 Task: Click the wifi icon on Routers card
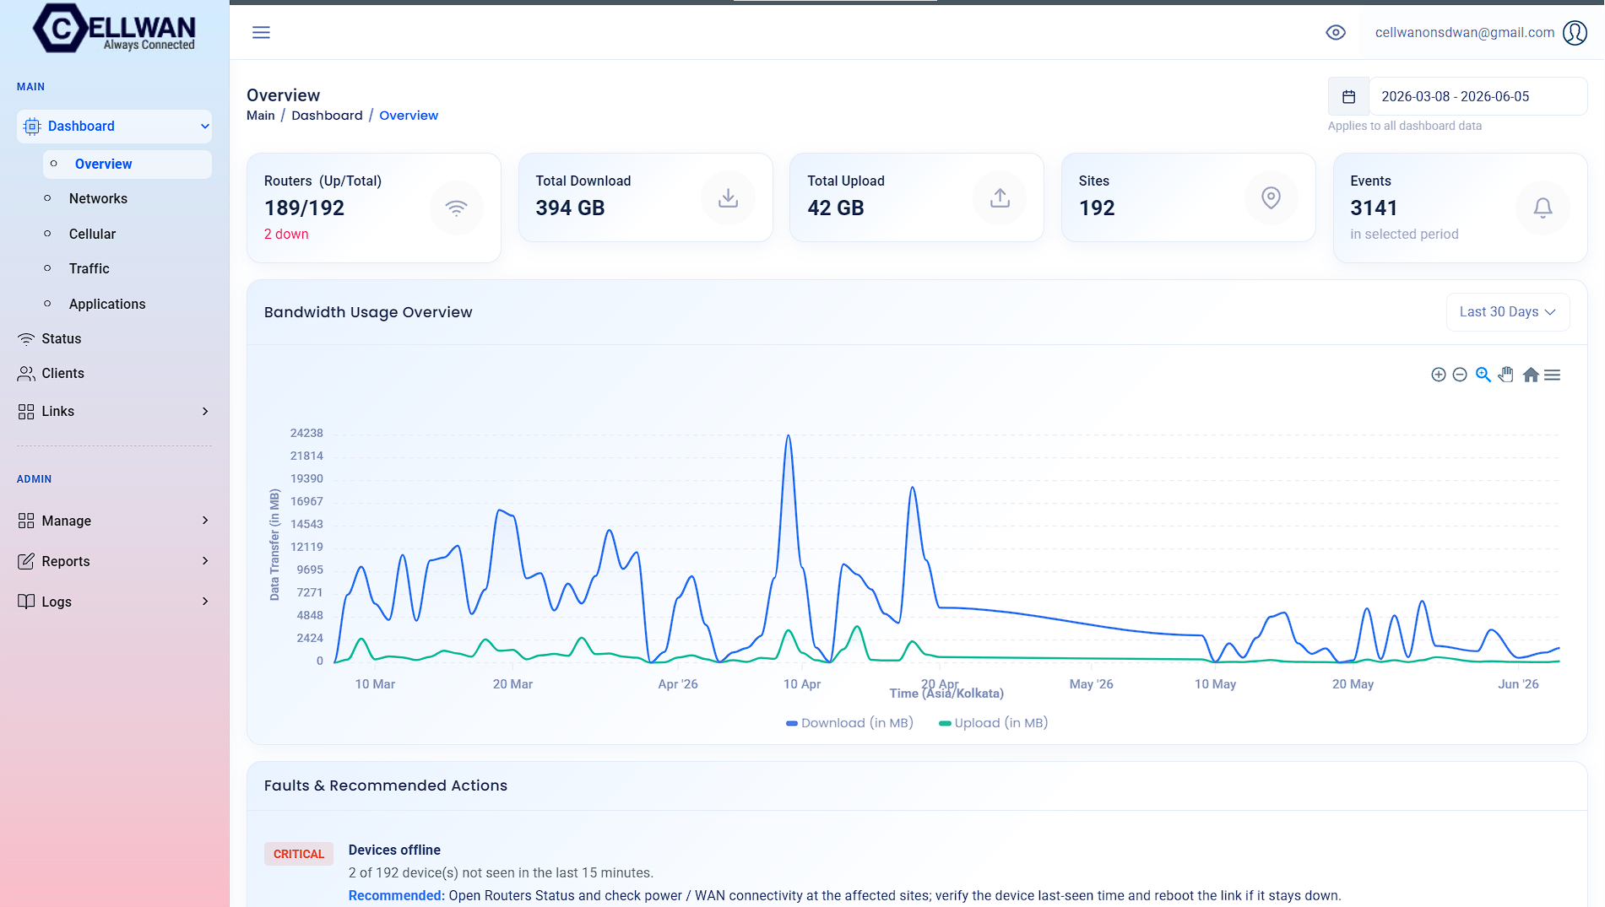pos(456,208)
